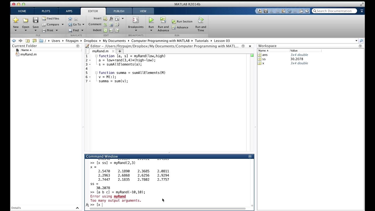Open the Workspace panel actions menu
This screenshot has height=211, width=375.
pos(360,46)
